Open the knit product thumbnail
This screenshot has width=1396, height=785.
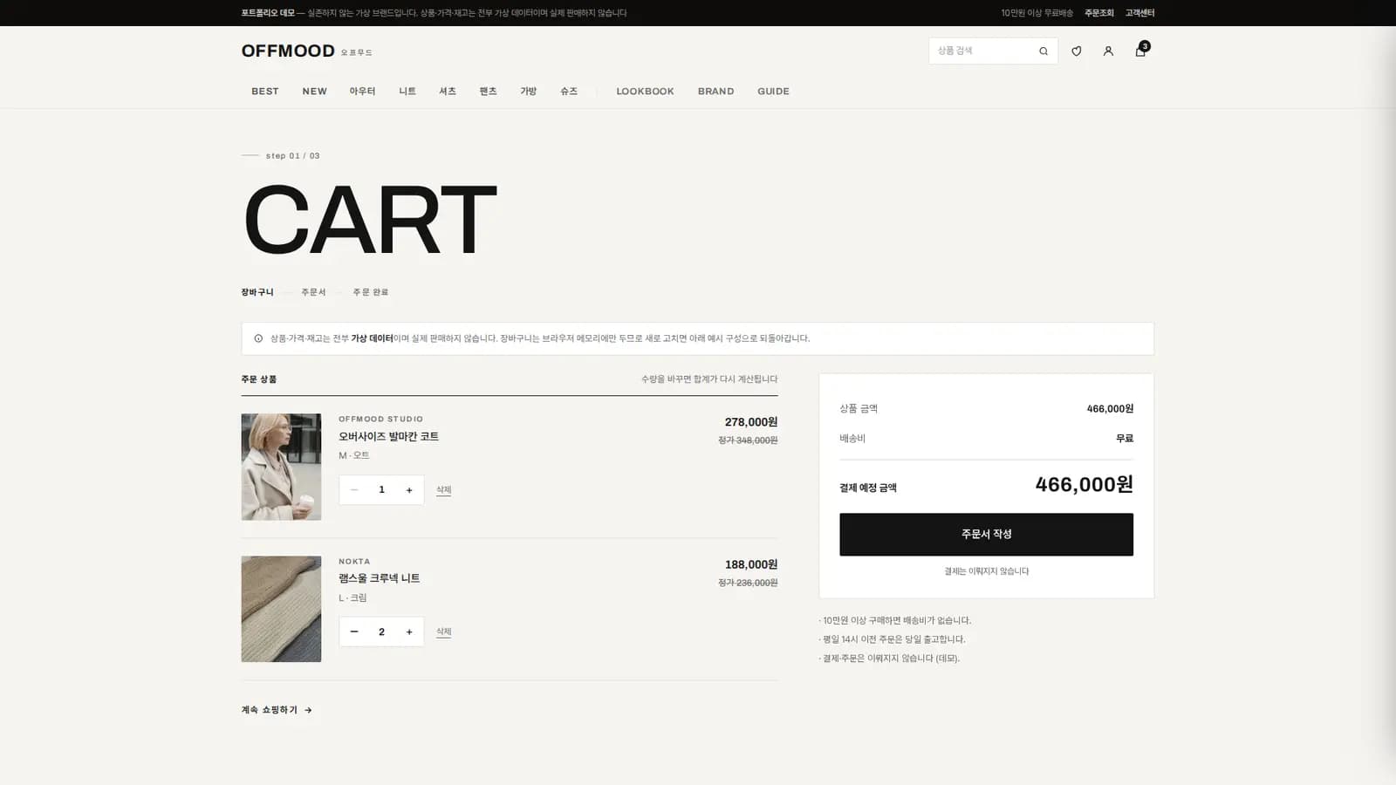click(281, 609)
